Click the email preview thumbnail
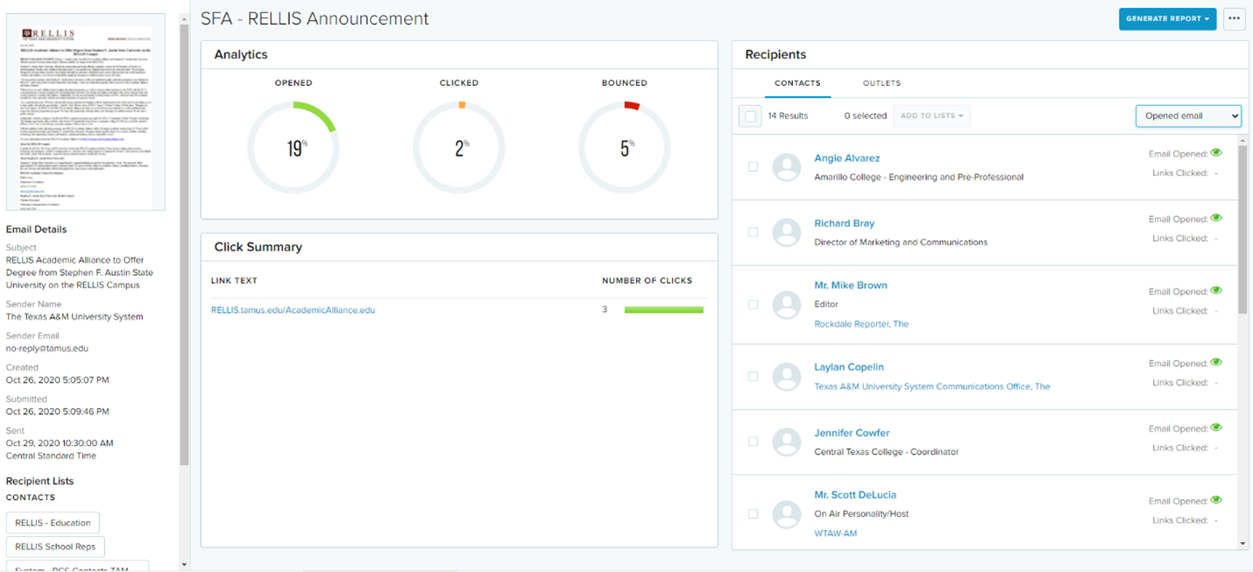Viewport: 1253px width, 572px height. (x=86, y=112)
